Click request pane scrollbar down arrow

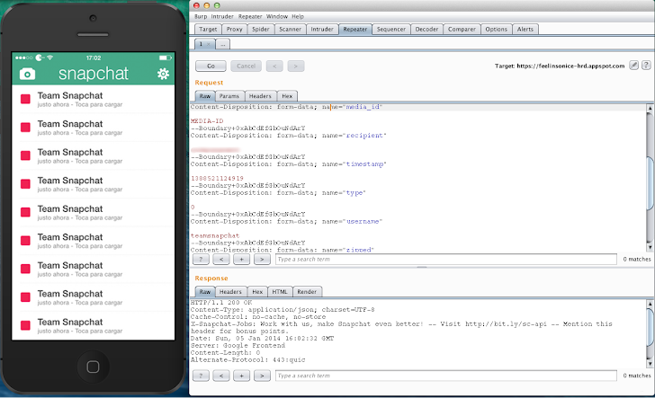(650, 247)
